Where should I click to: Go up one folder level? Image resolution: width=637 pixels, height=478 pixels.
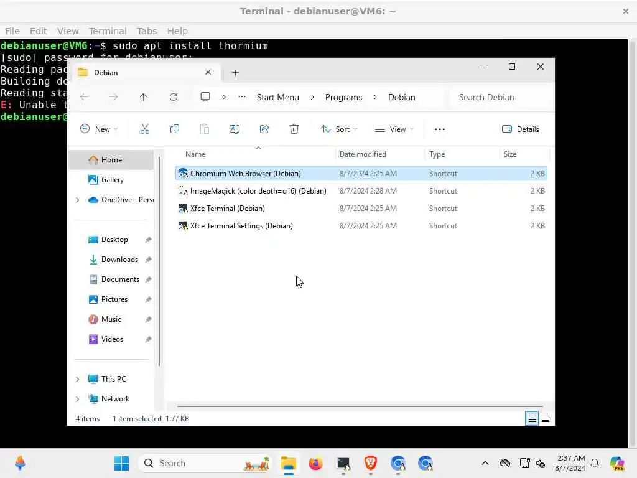click(144, 97)
